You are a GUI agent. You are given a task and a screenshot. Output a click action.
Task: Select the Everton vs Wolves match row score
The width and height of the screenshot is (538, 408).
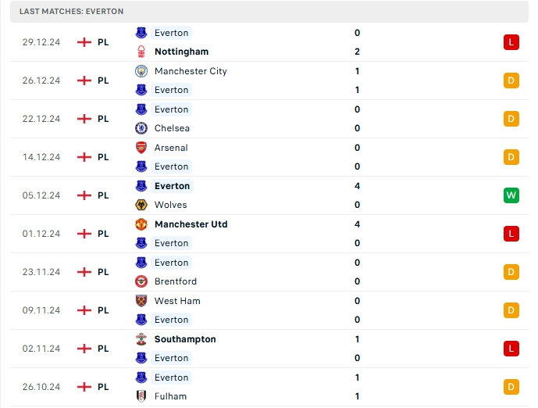click(x=357, y=195)
